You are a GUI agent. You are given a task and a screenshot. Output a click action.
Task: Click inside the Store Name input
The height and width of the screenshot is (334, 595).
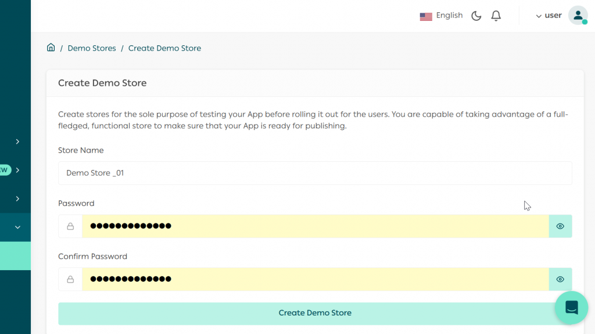coord(315,173)
